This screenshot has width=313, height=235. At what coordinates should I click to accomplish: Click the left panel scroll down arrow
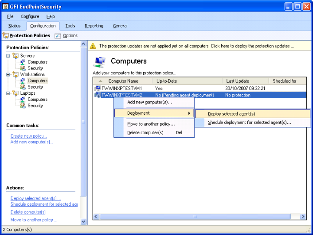pyautogui.click(x=83, y=221)
